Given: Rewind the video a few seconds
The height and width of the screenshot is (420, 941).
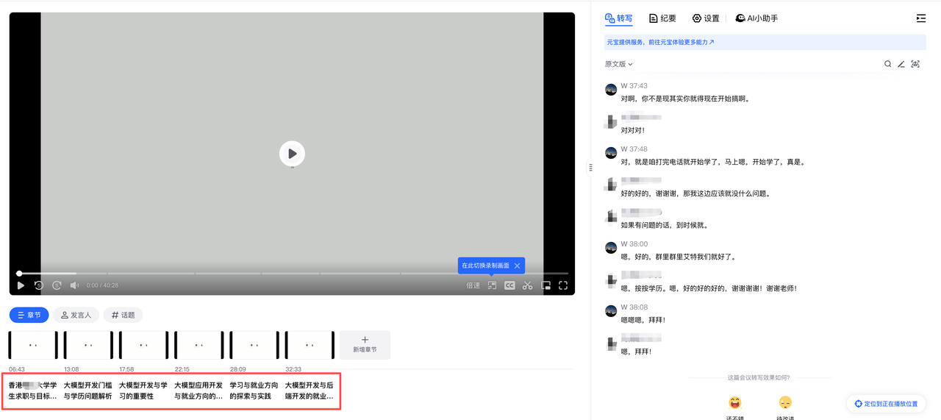Looking at the screenshot, I should tap(39, 285).
